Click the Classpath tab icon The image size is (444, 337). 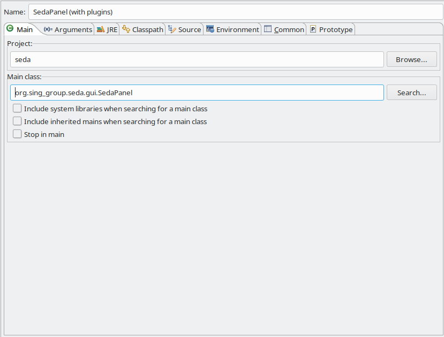126,29
